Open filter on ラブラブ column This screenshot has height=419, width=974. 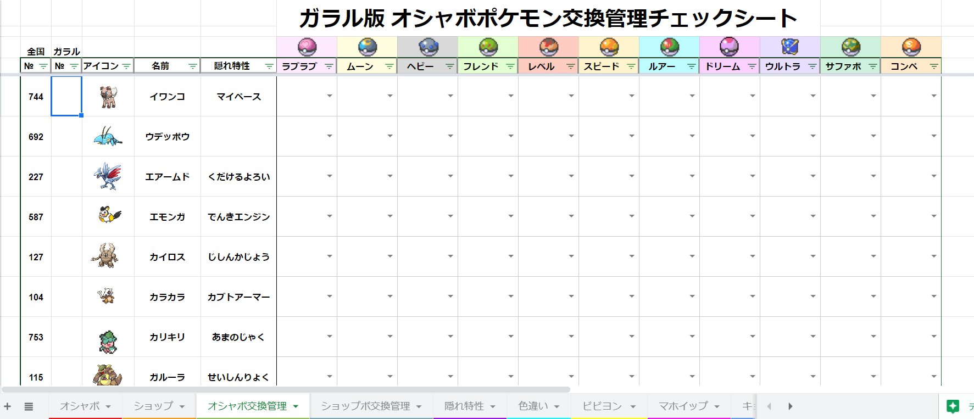(x=329, y=66)
